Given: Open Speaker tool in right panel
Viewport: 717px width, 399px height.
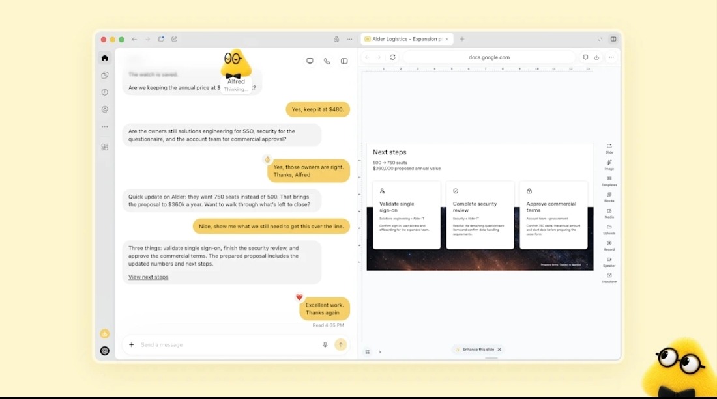Looking at the screenshot, I should coord(609,262).
